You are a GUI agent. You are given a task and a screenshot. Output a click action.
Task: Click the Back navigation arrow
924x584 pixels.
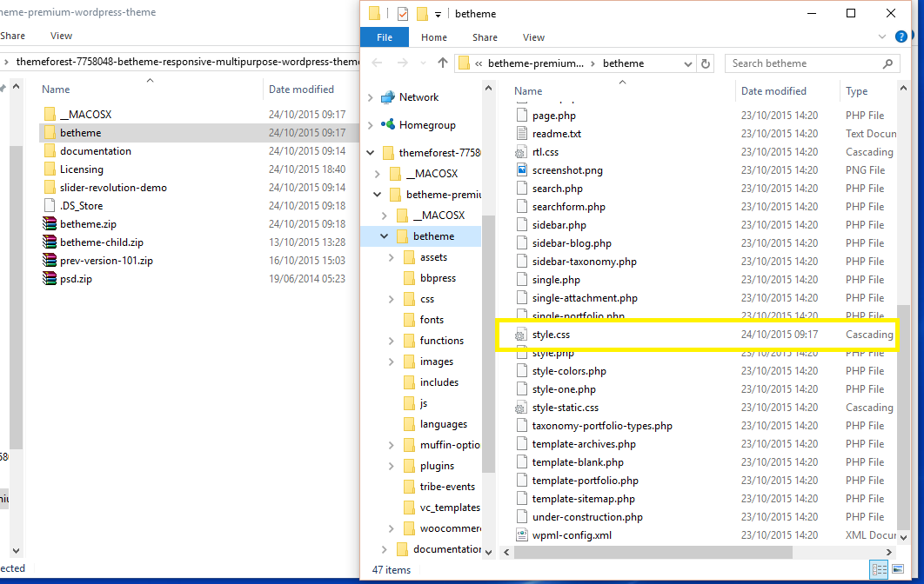[x=377, y=63]
